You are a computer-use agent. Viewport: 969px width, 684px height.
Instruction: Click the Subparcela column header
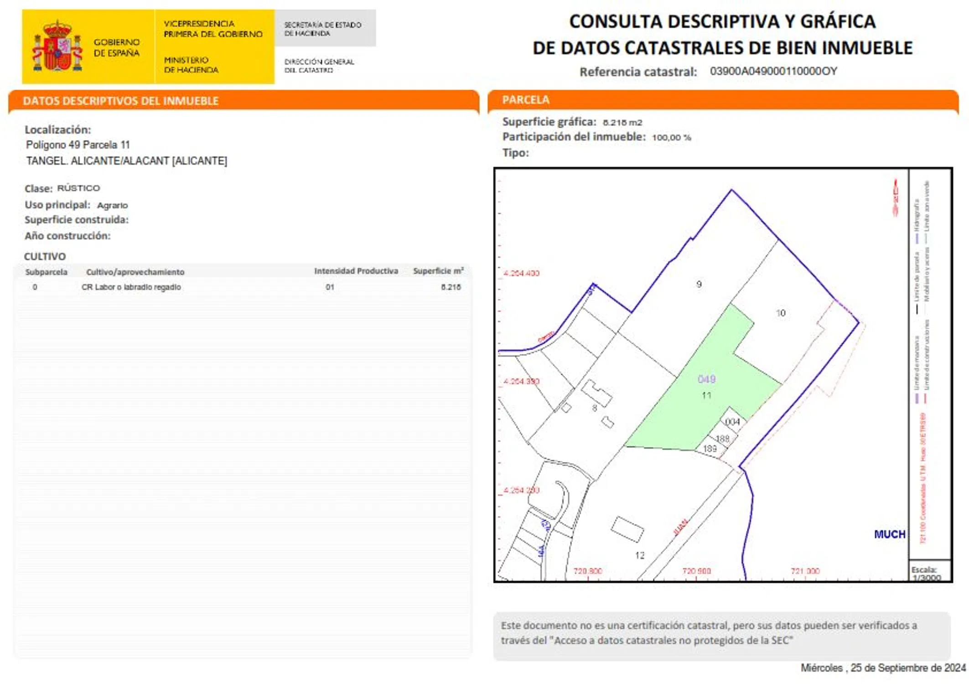pos(46,272)
